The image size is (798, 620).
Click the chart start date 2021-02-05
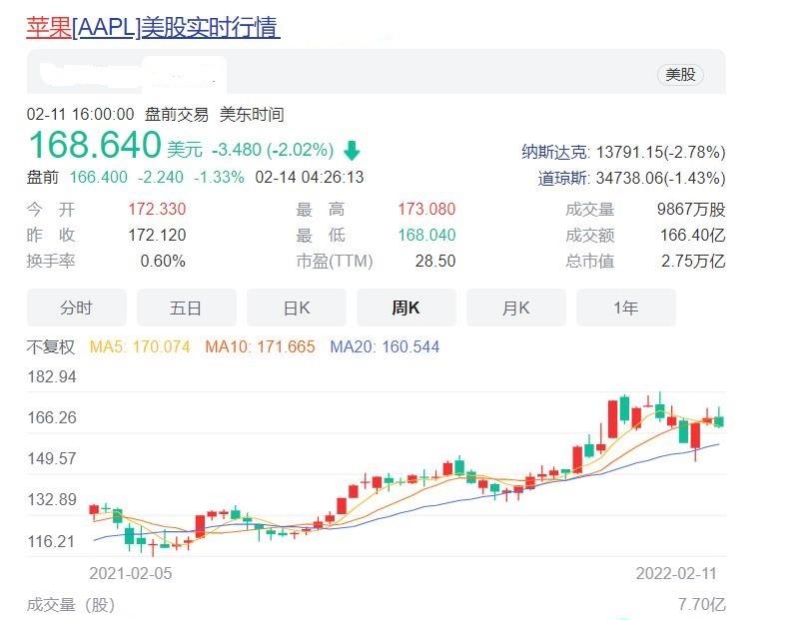[131, 574]
